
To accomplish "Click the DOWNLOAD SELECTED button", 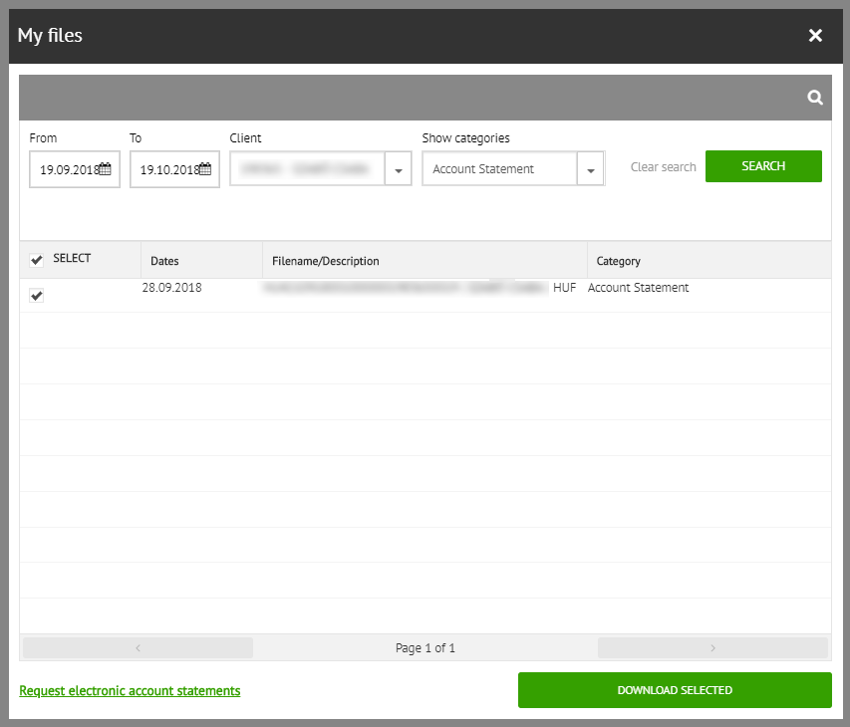I will tap(675, 690).
